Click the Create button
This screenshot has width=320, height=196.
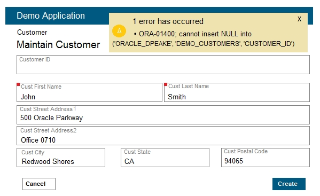point(289,184)
